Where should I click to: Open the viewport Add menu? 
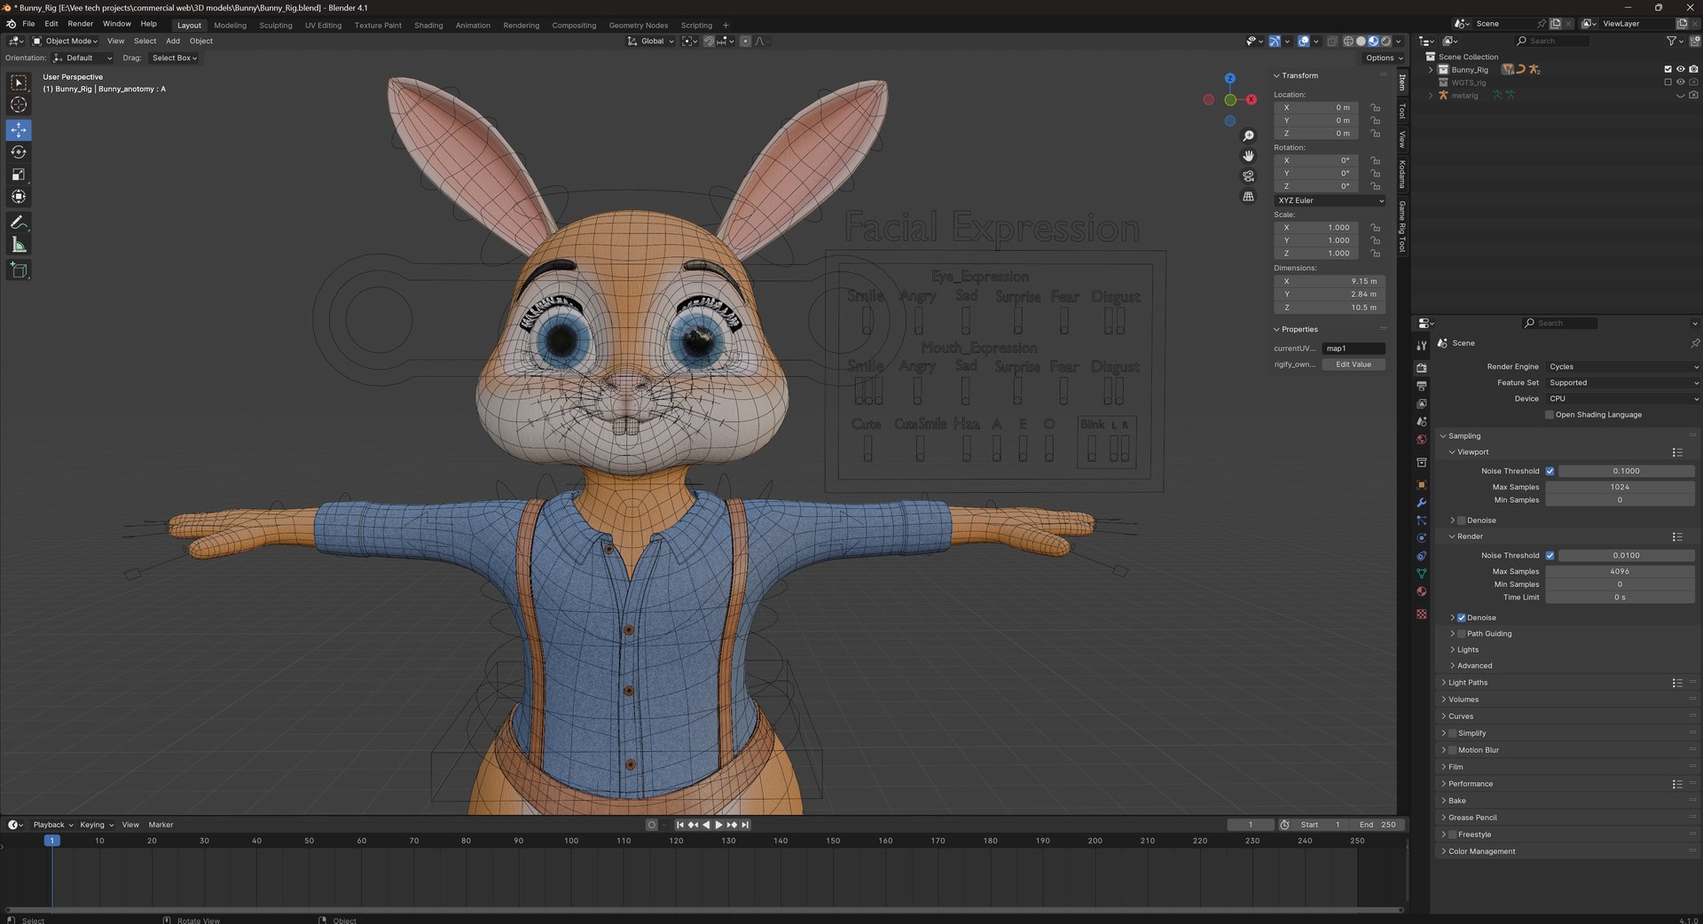(173, 41)
